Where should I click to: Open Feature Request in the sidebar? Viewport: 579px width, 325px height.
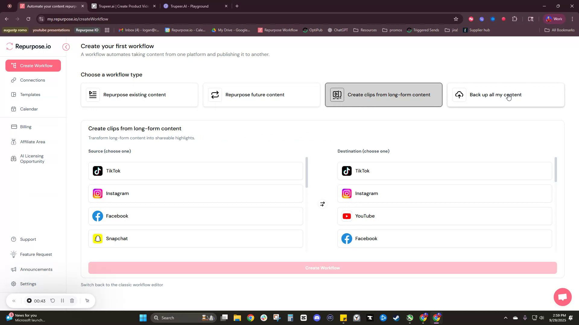(36, 254)
